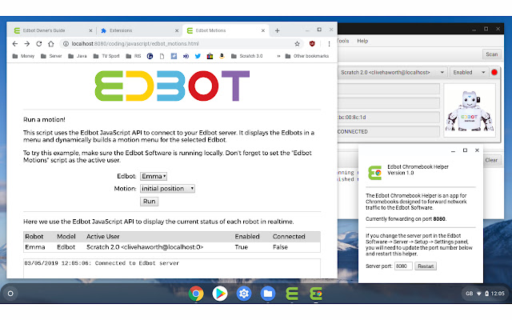Open Edbot Chromebook Helper from the shelf

(316, 294)
